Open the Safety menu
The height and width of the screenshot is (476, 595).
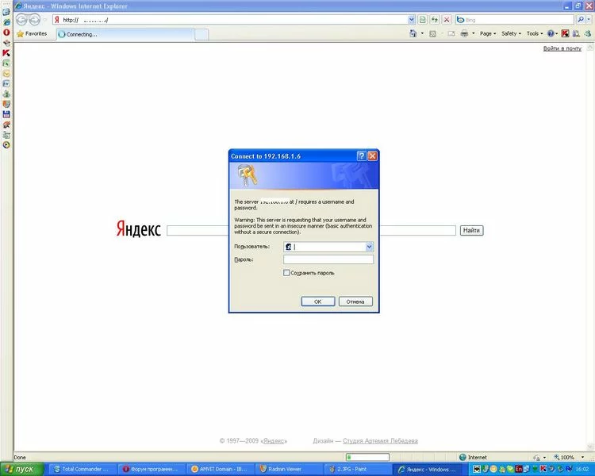pyautogui.click(x=510, y=34)
